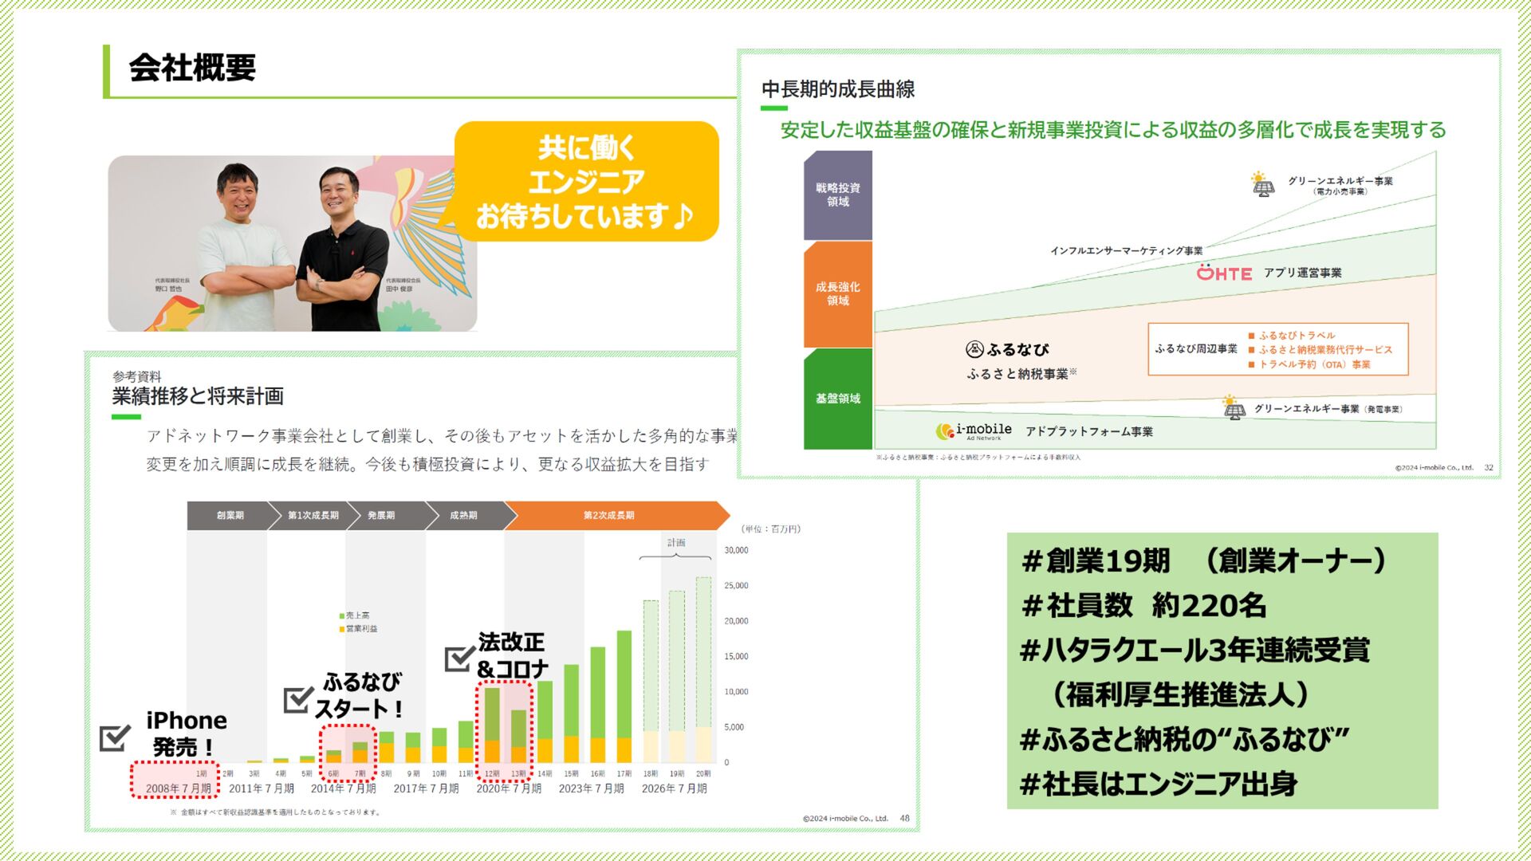The height and width of the screenshot is (861, 1531).
Task: Click the 20期 dashed planned bar
Action: pos(703,670)
